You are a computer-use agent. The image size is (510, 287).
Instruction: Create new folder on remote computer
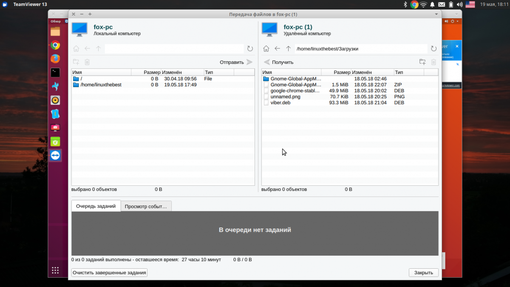[x=422, y=62]
